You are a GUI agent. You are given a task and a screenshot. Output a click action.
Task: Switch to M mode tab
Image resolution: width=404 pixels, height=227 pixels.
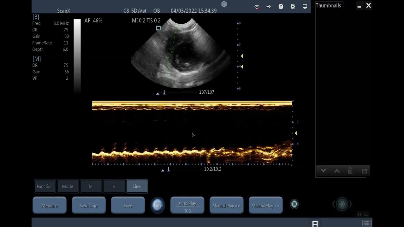pyautogui.click(x=91, y=186)
